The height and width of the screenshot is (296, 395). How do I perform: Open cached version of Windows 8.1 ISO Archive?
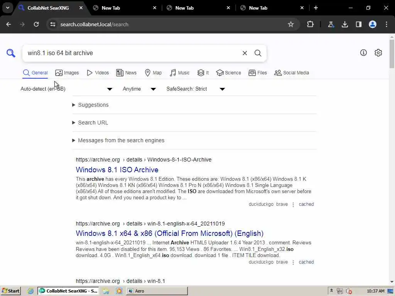click(306, 204)
